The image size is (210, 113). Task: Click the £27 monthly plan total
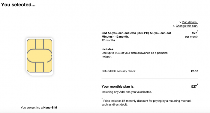click(195, 86)
